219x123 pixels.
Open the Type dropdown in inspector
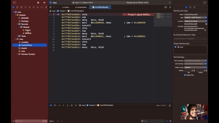195,17
